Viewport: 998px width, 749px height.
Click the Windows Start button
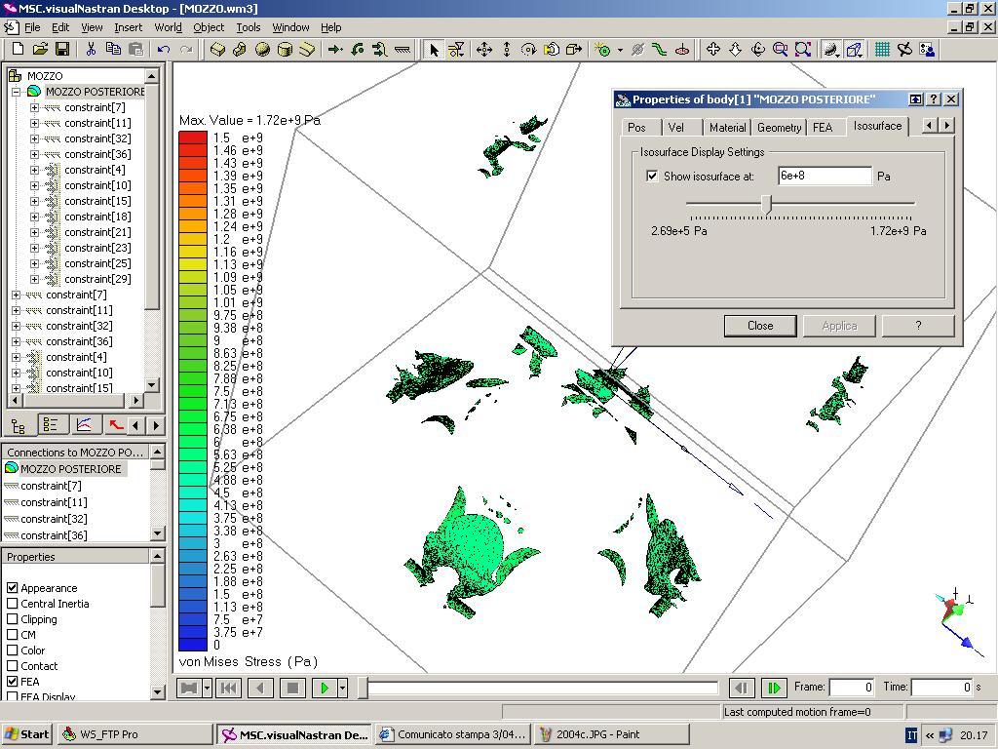(26, 734)
